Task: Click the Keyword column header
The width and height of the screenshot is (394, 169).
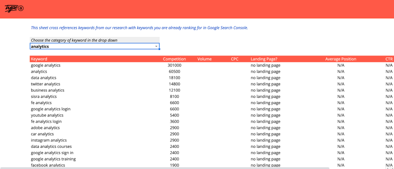Action: pos(39,59)
